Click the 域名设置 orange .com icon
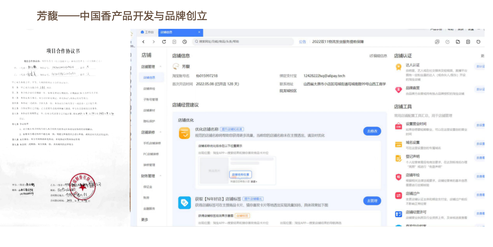The height and width of the screenshot is (247, 493). (399, 145)
